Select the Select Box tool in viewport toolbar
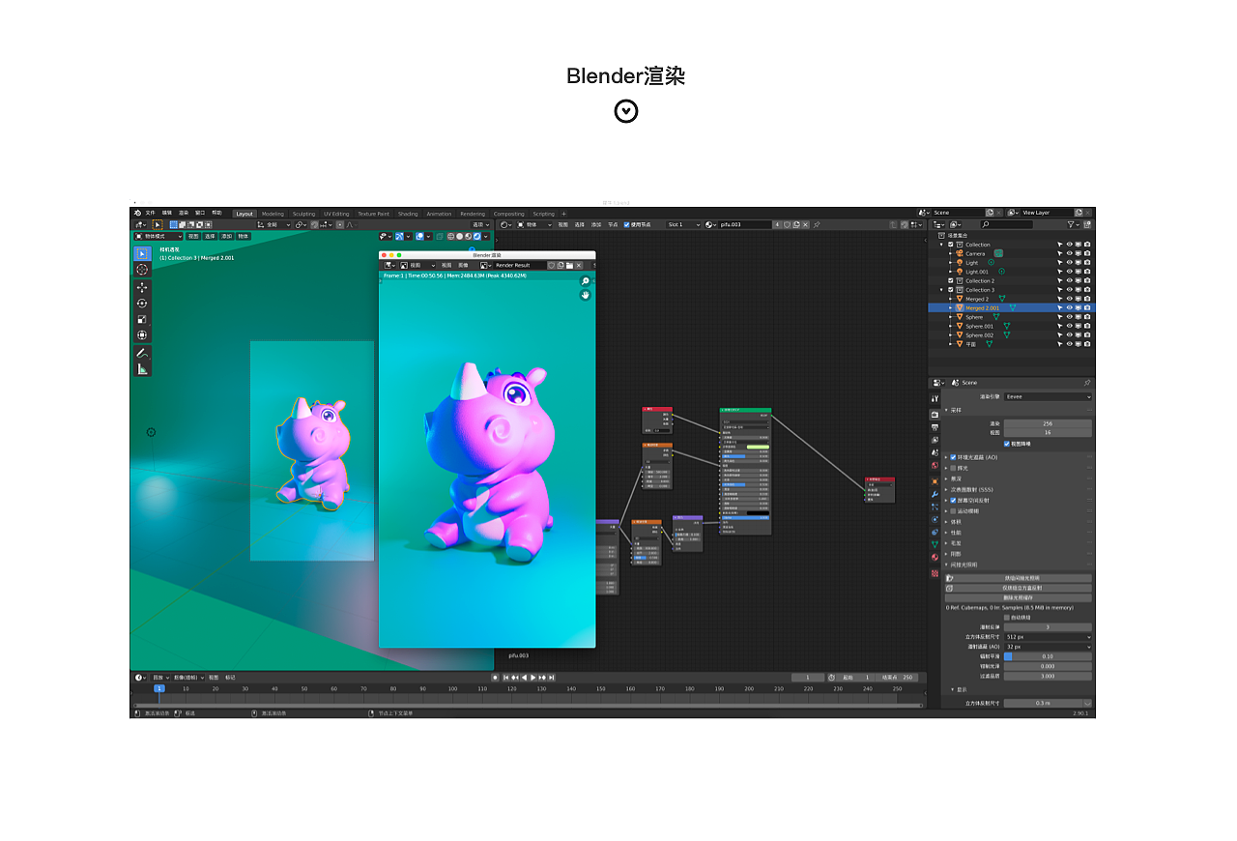1237x841 pixels. tap(142, 253)
